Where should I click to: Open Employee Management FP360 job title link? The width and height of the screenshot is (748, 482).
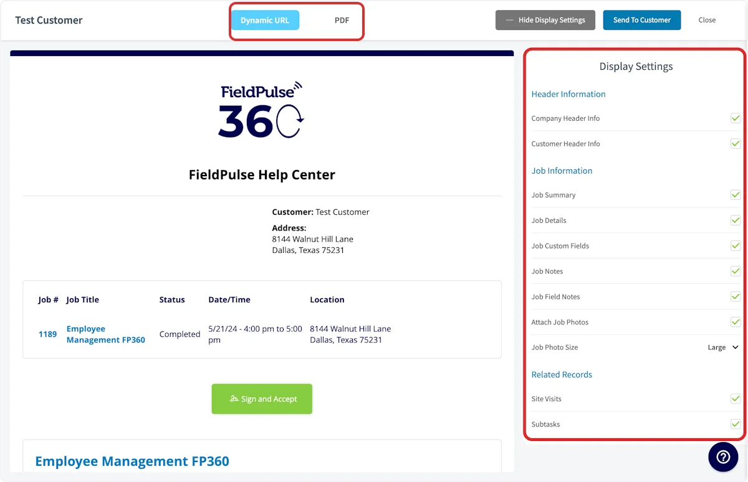[x=106, y=334]
